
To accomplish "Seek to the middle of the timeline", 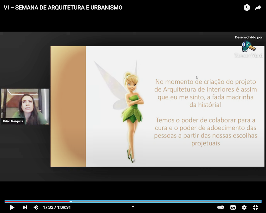I will pos(133,201).
